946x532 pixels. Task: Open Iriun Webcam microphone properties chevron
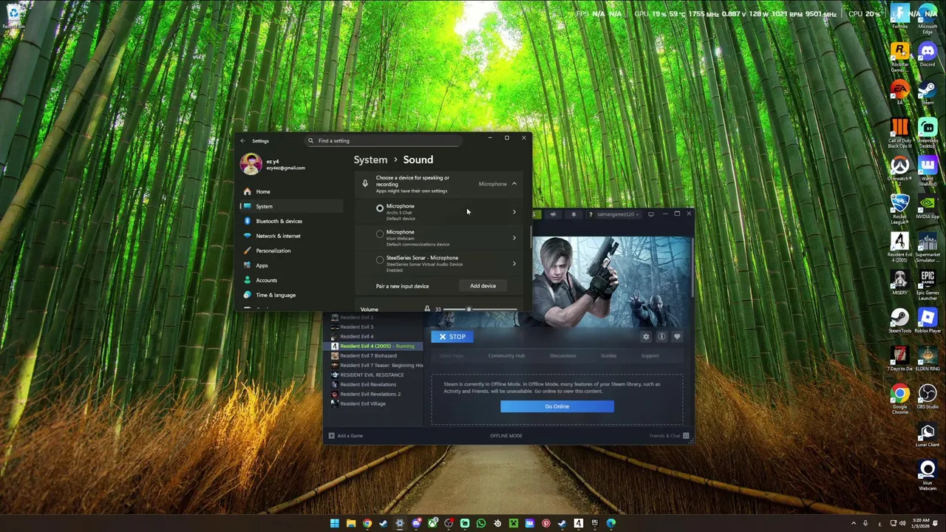click(514, 238)
